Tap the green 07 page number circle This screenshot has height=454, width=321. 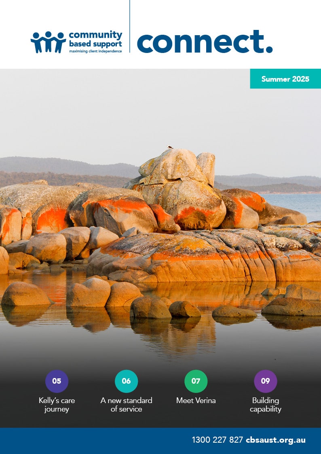click(x=196, y=381)
